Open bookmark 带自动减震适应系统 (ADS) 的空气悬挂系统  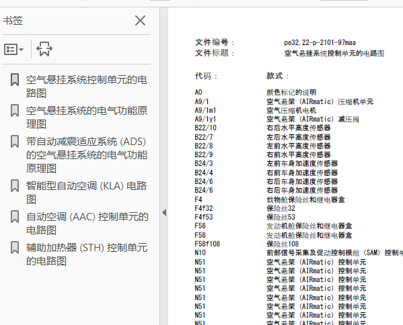coord(87,155)
